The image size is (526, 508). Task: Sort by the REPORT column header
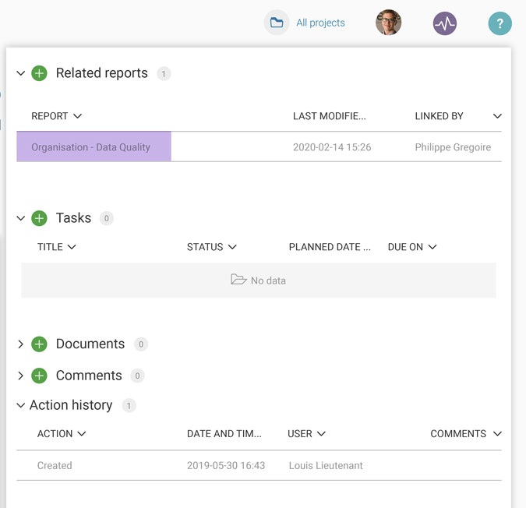[x=56, y=116]
